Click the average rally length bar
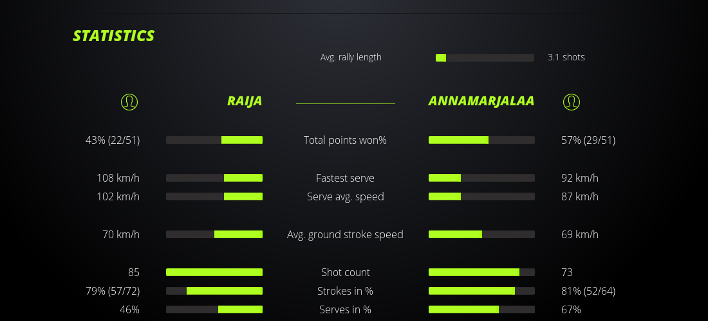 pos(485,58)
